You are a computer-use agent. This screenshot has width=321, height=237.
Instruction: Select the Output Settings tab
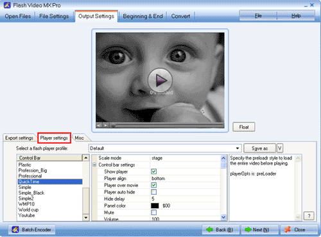96,16
